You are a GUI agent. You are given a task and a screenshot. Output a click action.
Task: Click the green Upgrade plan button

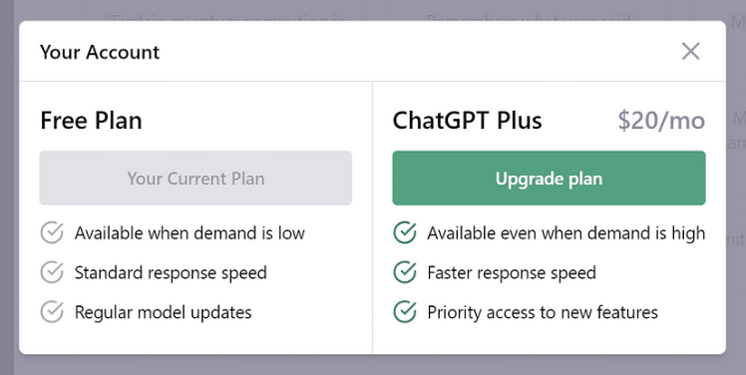point(549,178)
